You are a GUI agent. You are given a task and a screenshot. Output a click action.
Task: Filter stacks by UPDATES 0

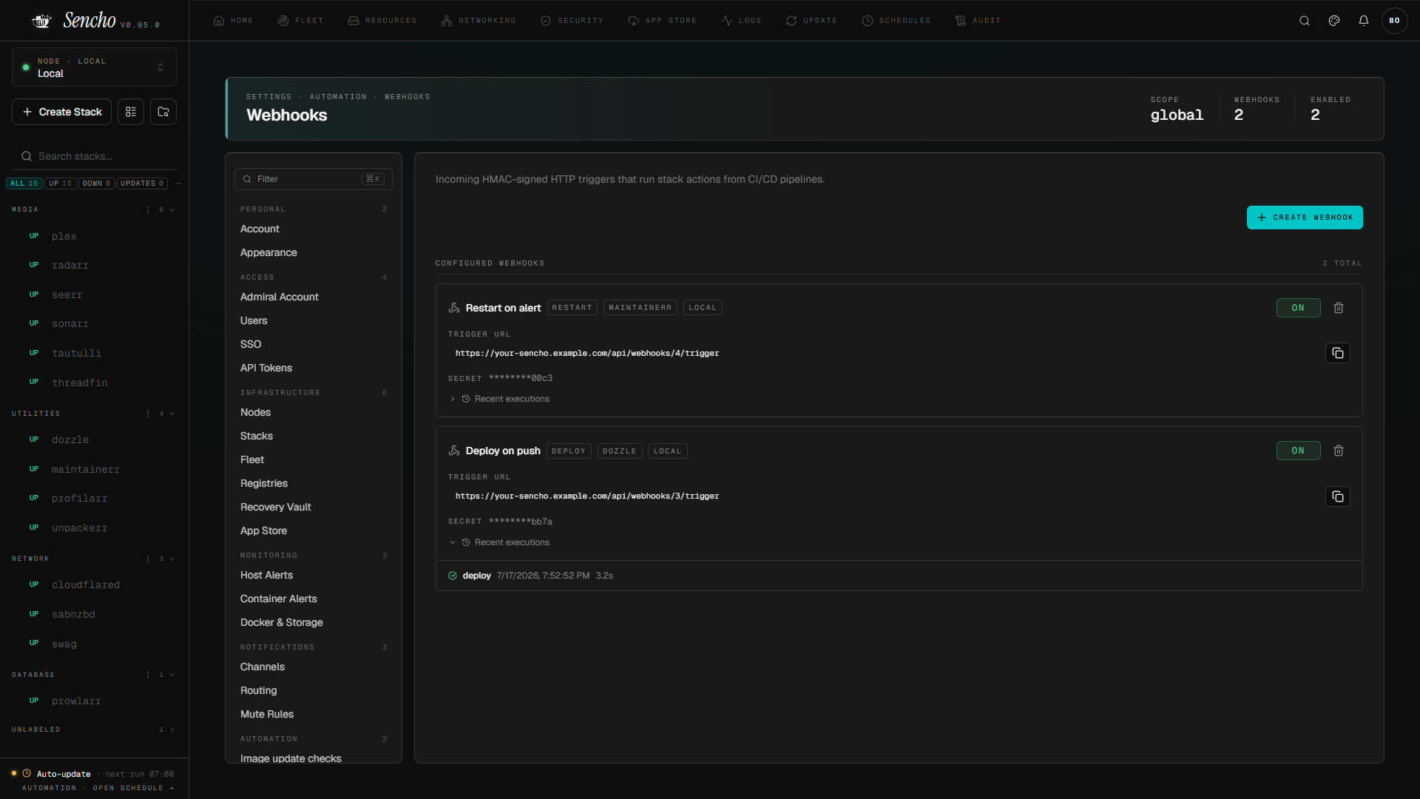[143, 183]
